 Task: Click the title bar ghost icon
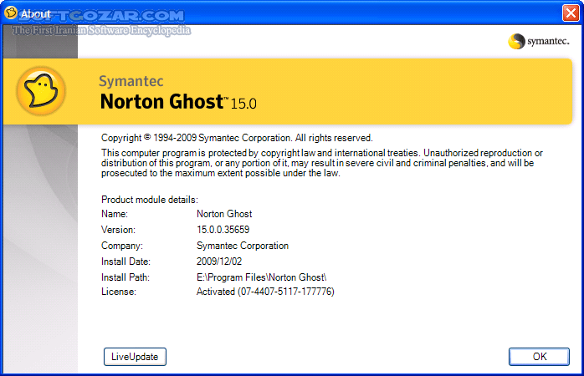click(10, 13)
